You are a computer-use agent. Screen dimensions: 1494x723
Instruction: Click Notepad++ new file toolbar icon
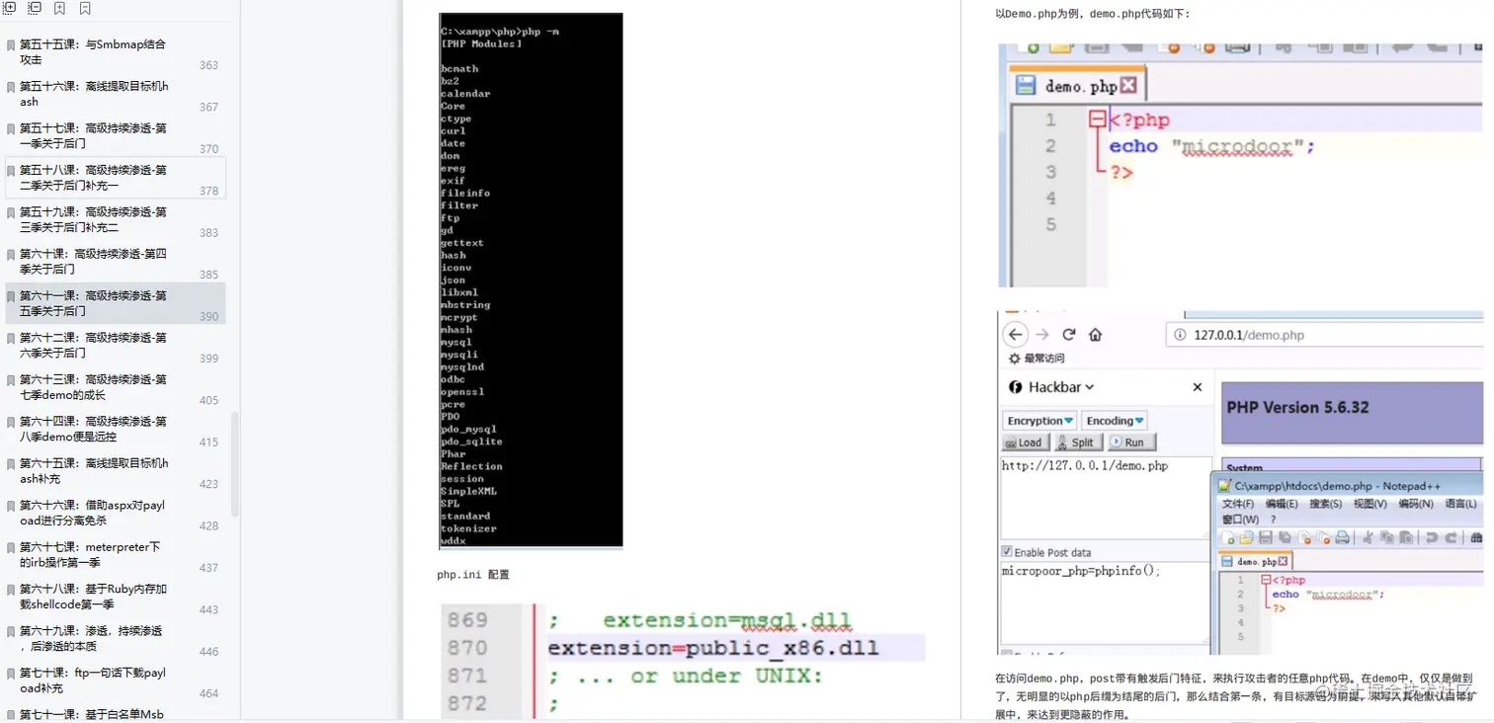click(1229, 538)
